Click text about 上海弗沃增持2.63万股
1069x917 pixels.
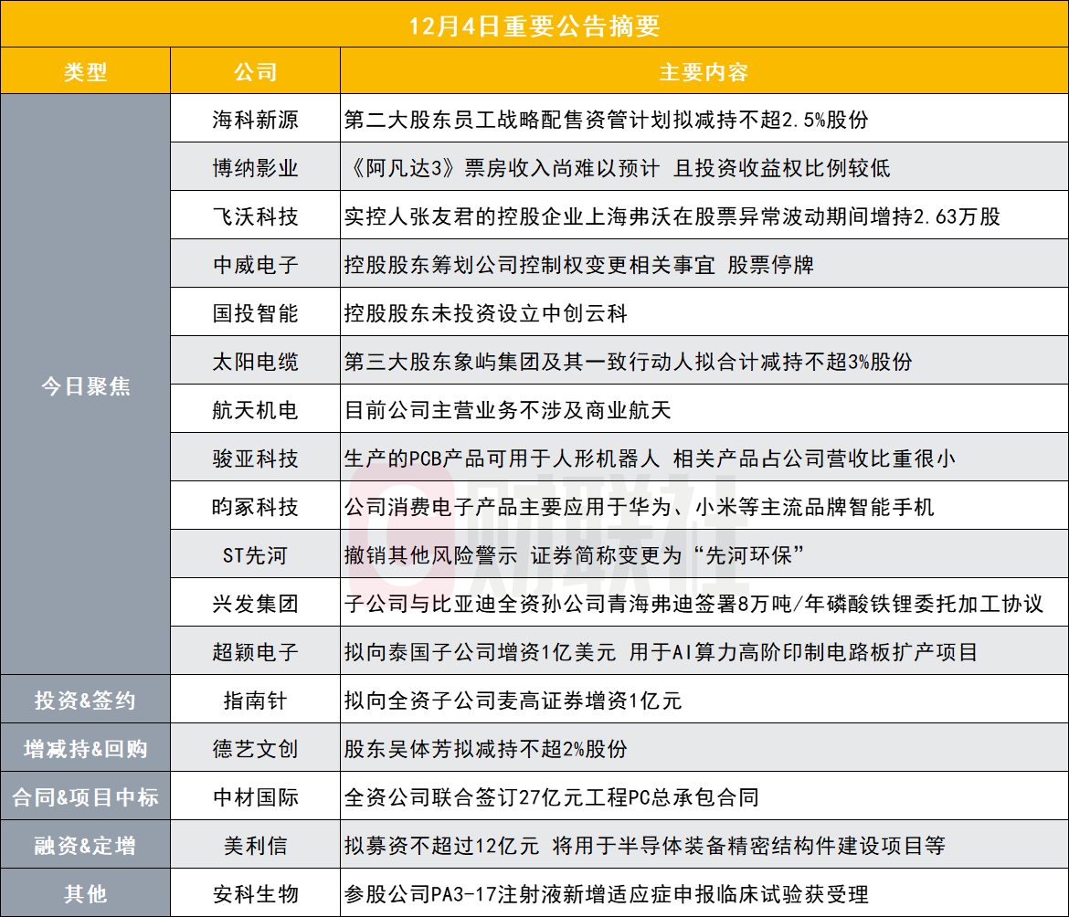pos(672,216)
